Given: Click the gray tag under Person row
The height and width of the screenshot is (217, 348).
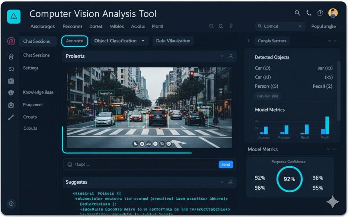Looking at the screenshot, I should 268,96.
